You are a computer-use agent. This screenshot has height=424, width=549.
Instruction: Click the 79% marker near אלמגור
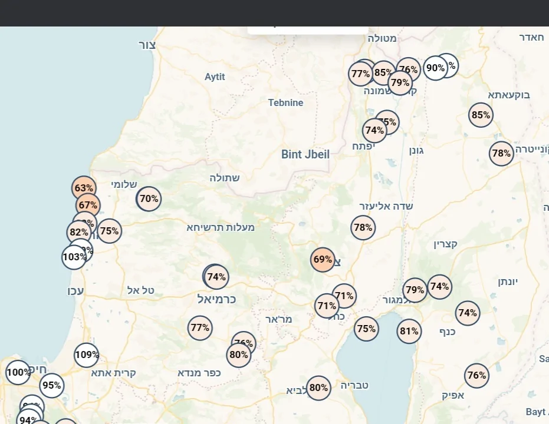pos(415,290)
